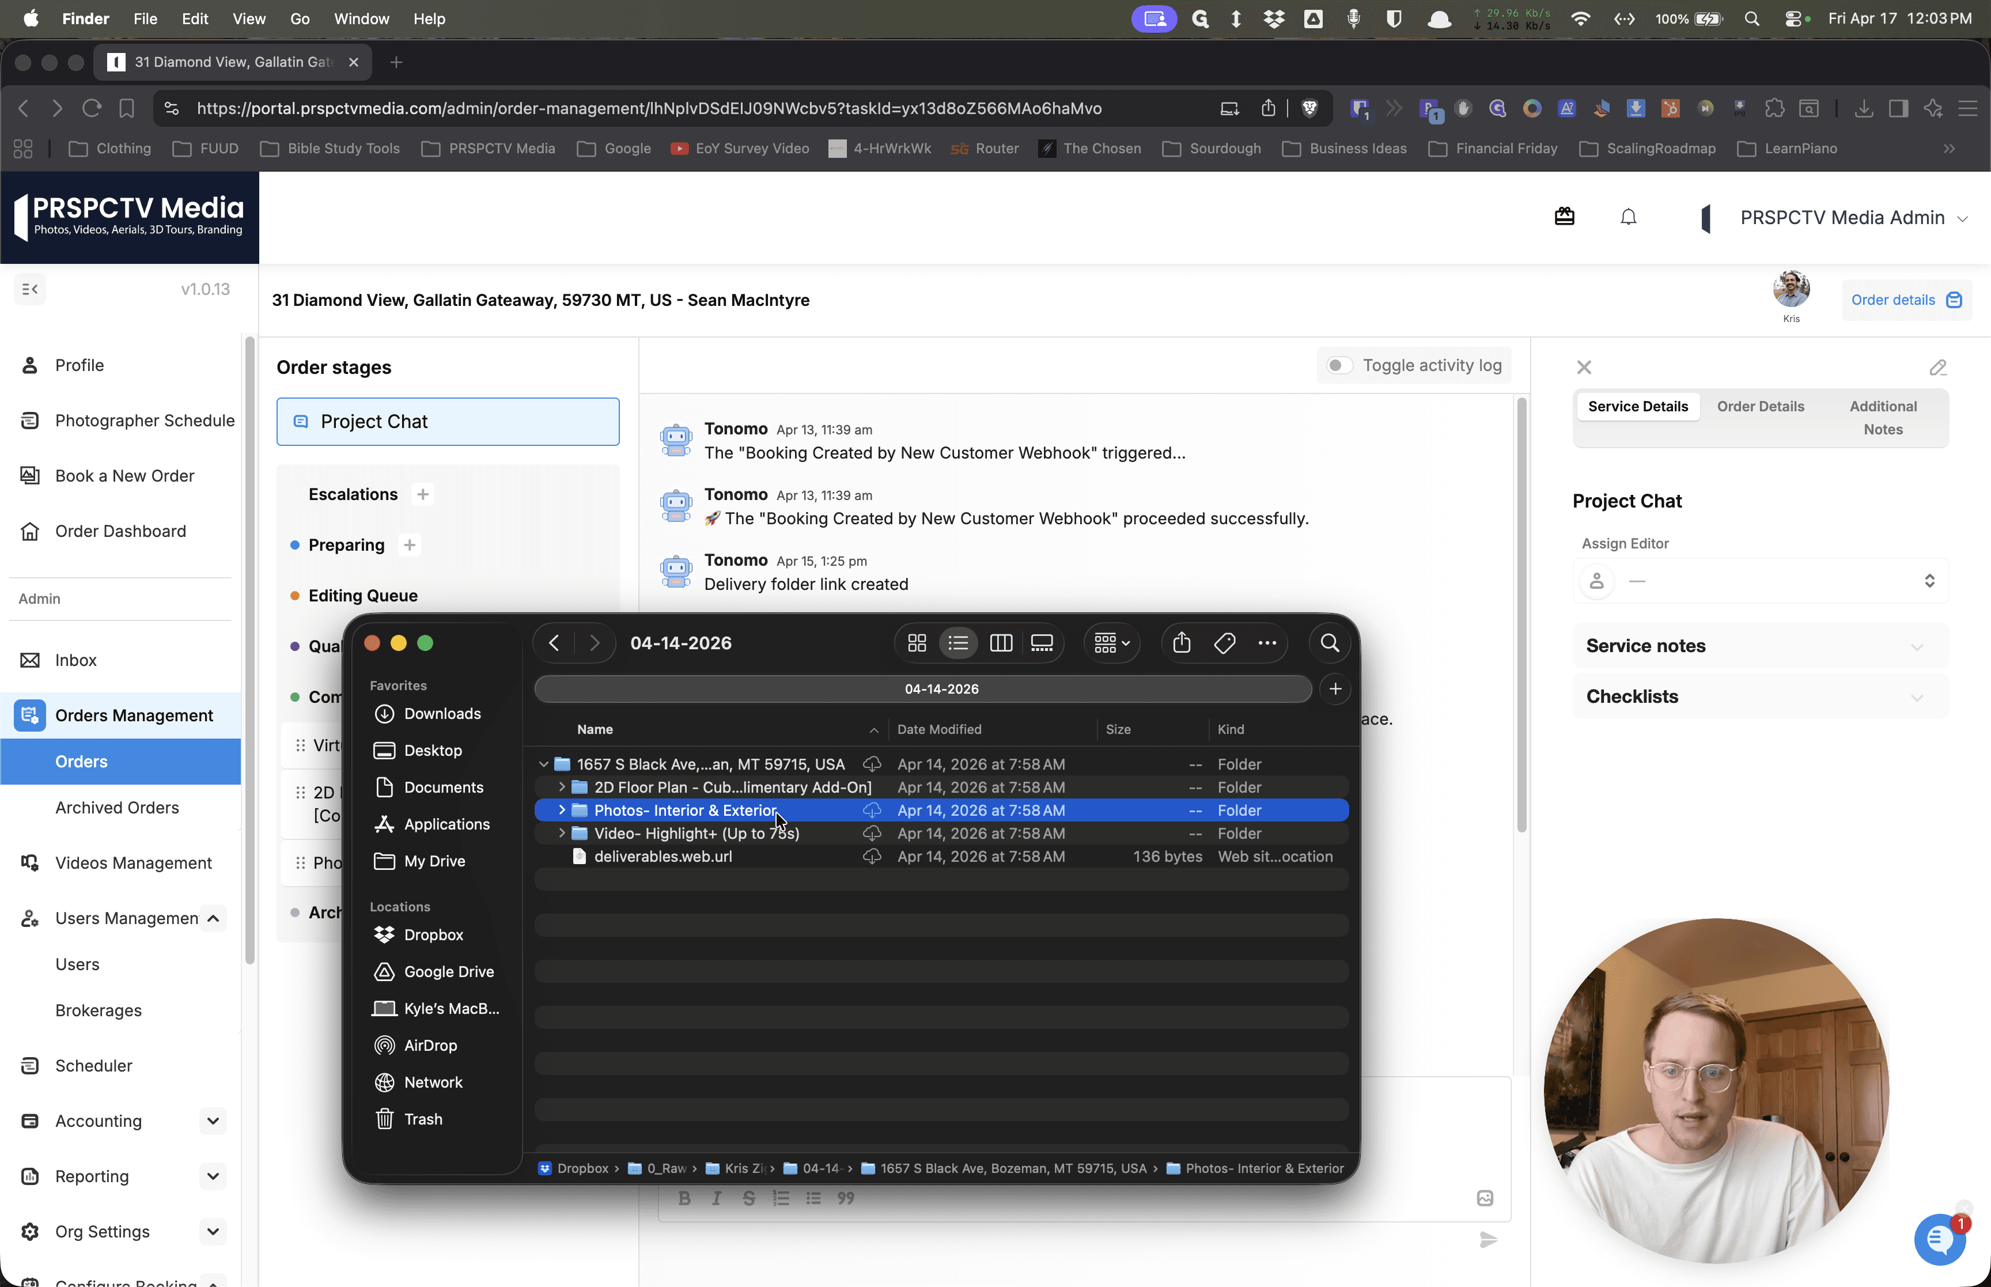This screenshot has height=1287, width=1991.
Task: Click the Order details button
Action: click(1906, 300)
